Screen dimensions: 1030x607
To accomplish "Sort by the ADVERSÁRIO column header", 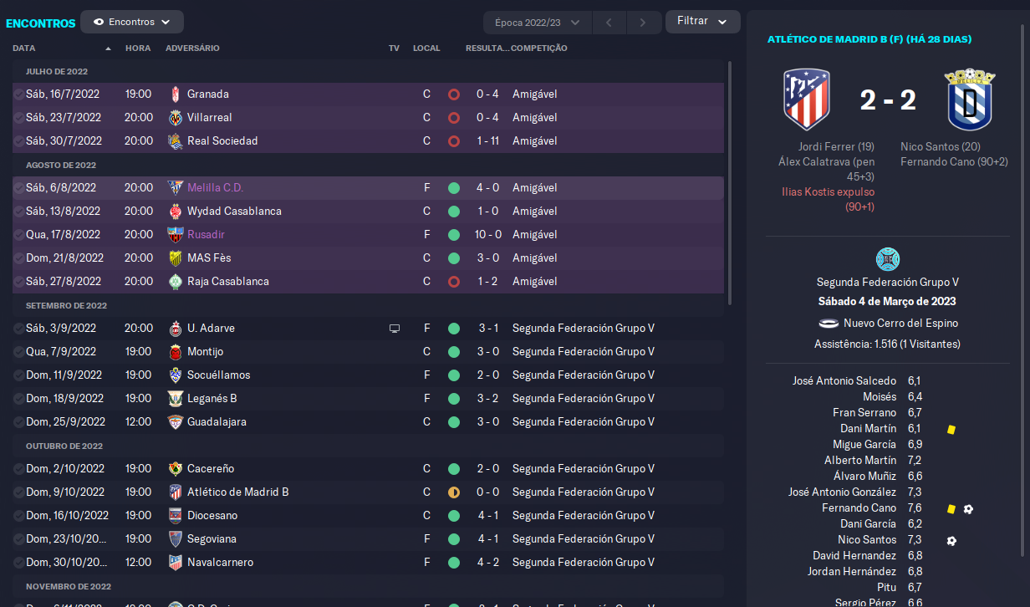I will point(192,48).
